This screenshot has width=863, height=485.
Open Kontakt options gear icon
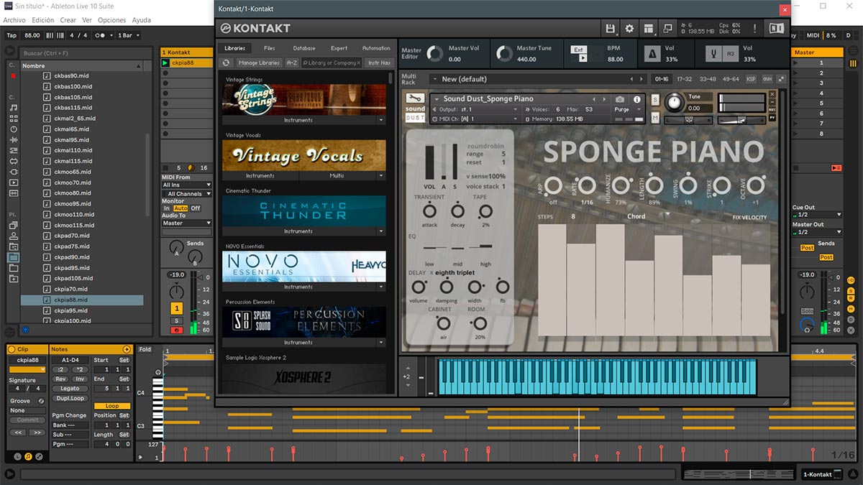click(x=630, y=28)
